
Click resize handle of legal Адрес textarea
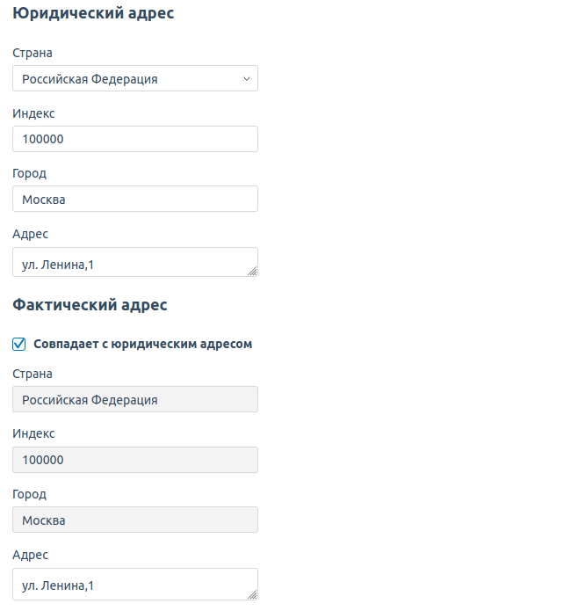point(252,271)
